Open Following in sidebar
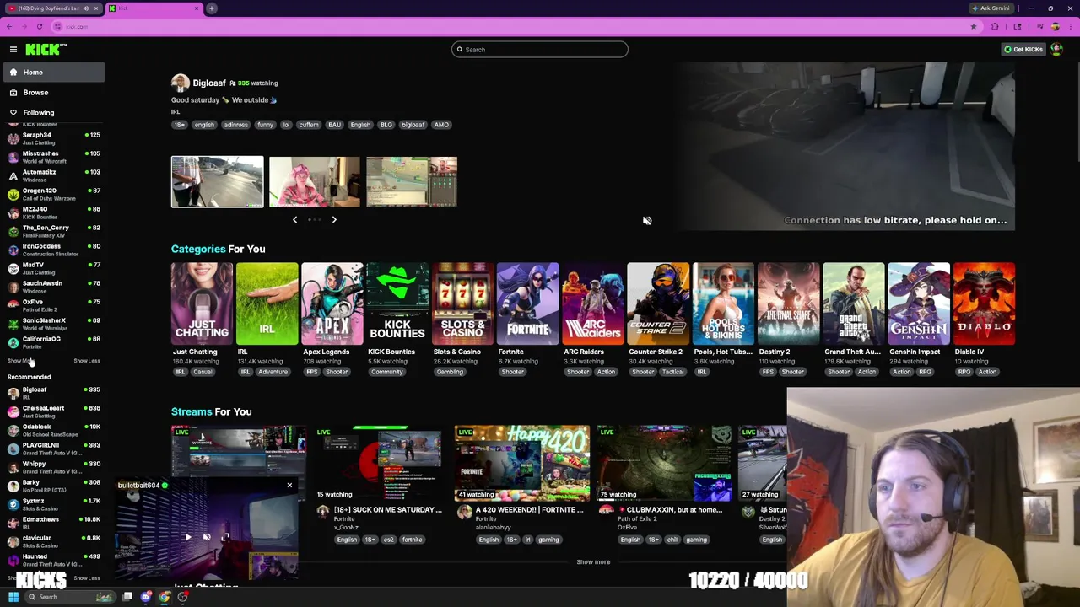This screenshot has width=1080, height=607. click(x=52, y=113)
